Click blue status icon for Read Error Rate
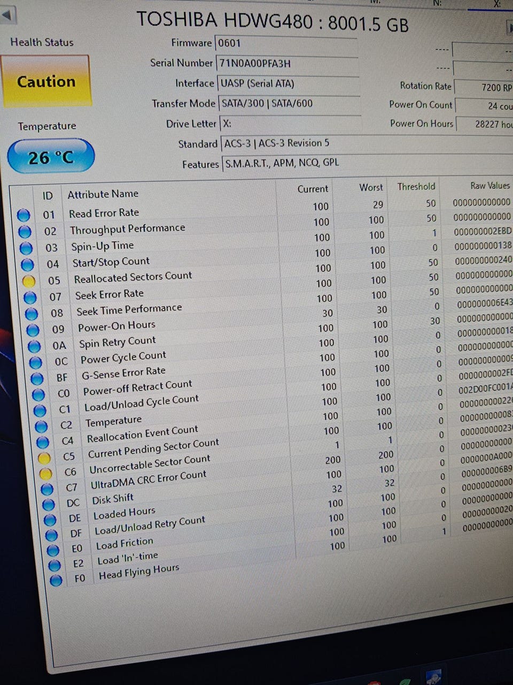 (x=23, y=215)
